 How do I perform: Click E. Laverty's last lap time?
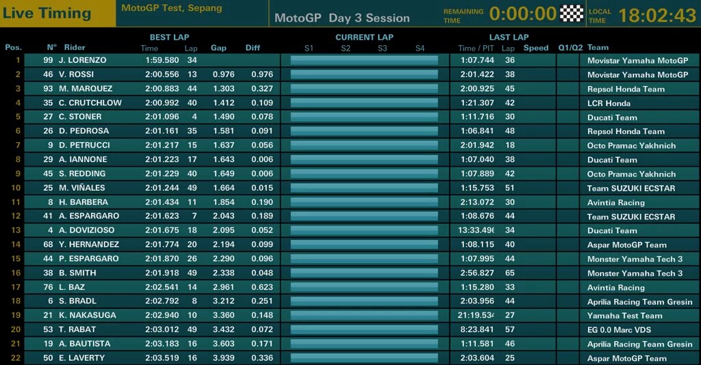coord(477,358)
